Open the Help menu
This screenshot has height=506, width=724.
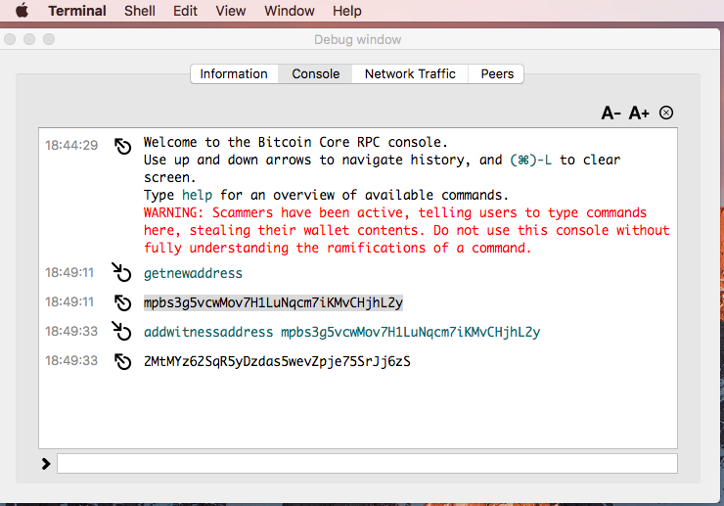[x=346, y=11]
